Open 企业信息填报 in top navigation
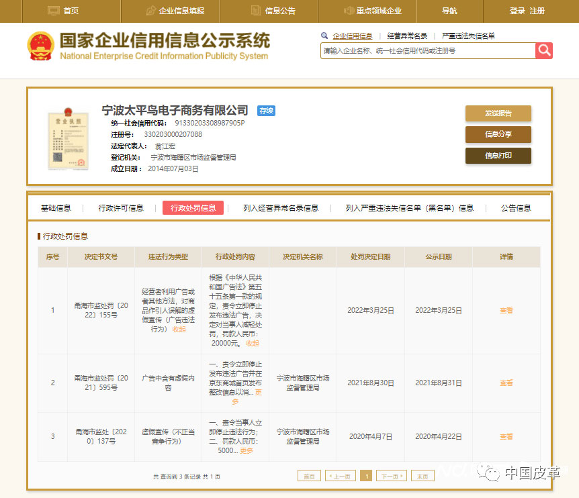The width and height of the screenshot is (579, 498). tap(175, 11)
